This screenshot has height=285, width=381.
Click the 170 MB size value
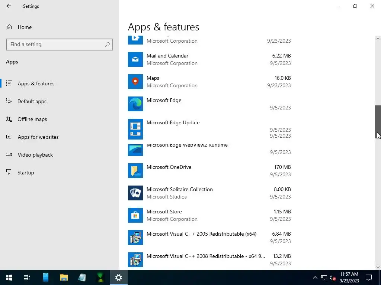(282, 167)
